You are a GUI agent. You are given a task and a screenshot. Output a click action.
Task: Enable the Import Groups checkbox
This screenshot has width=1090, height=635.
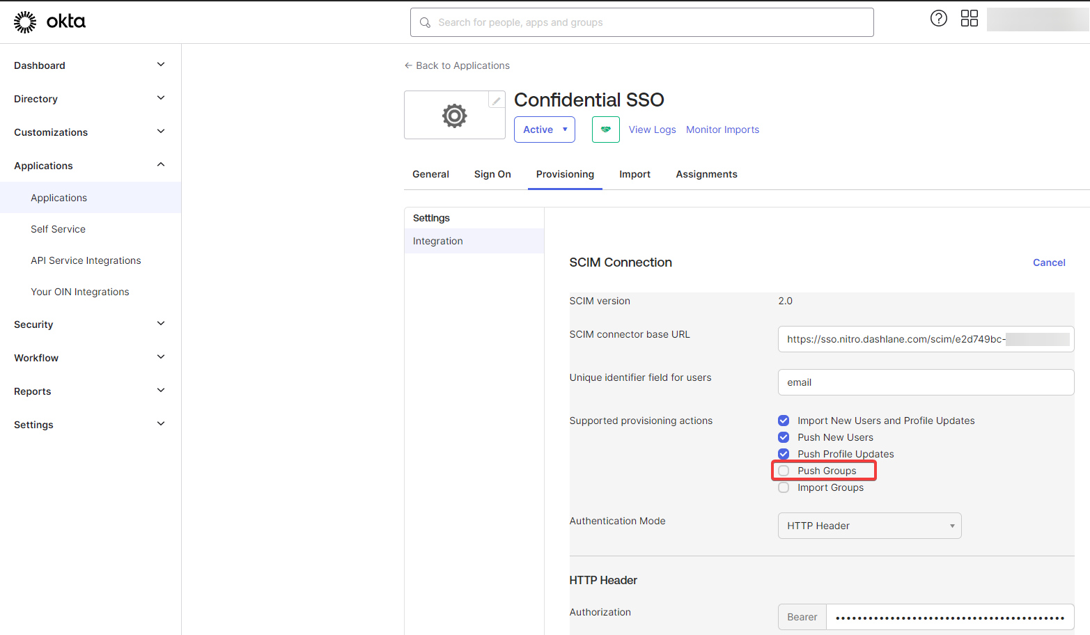tap(784, 487)
